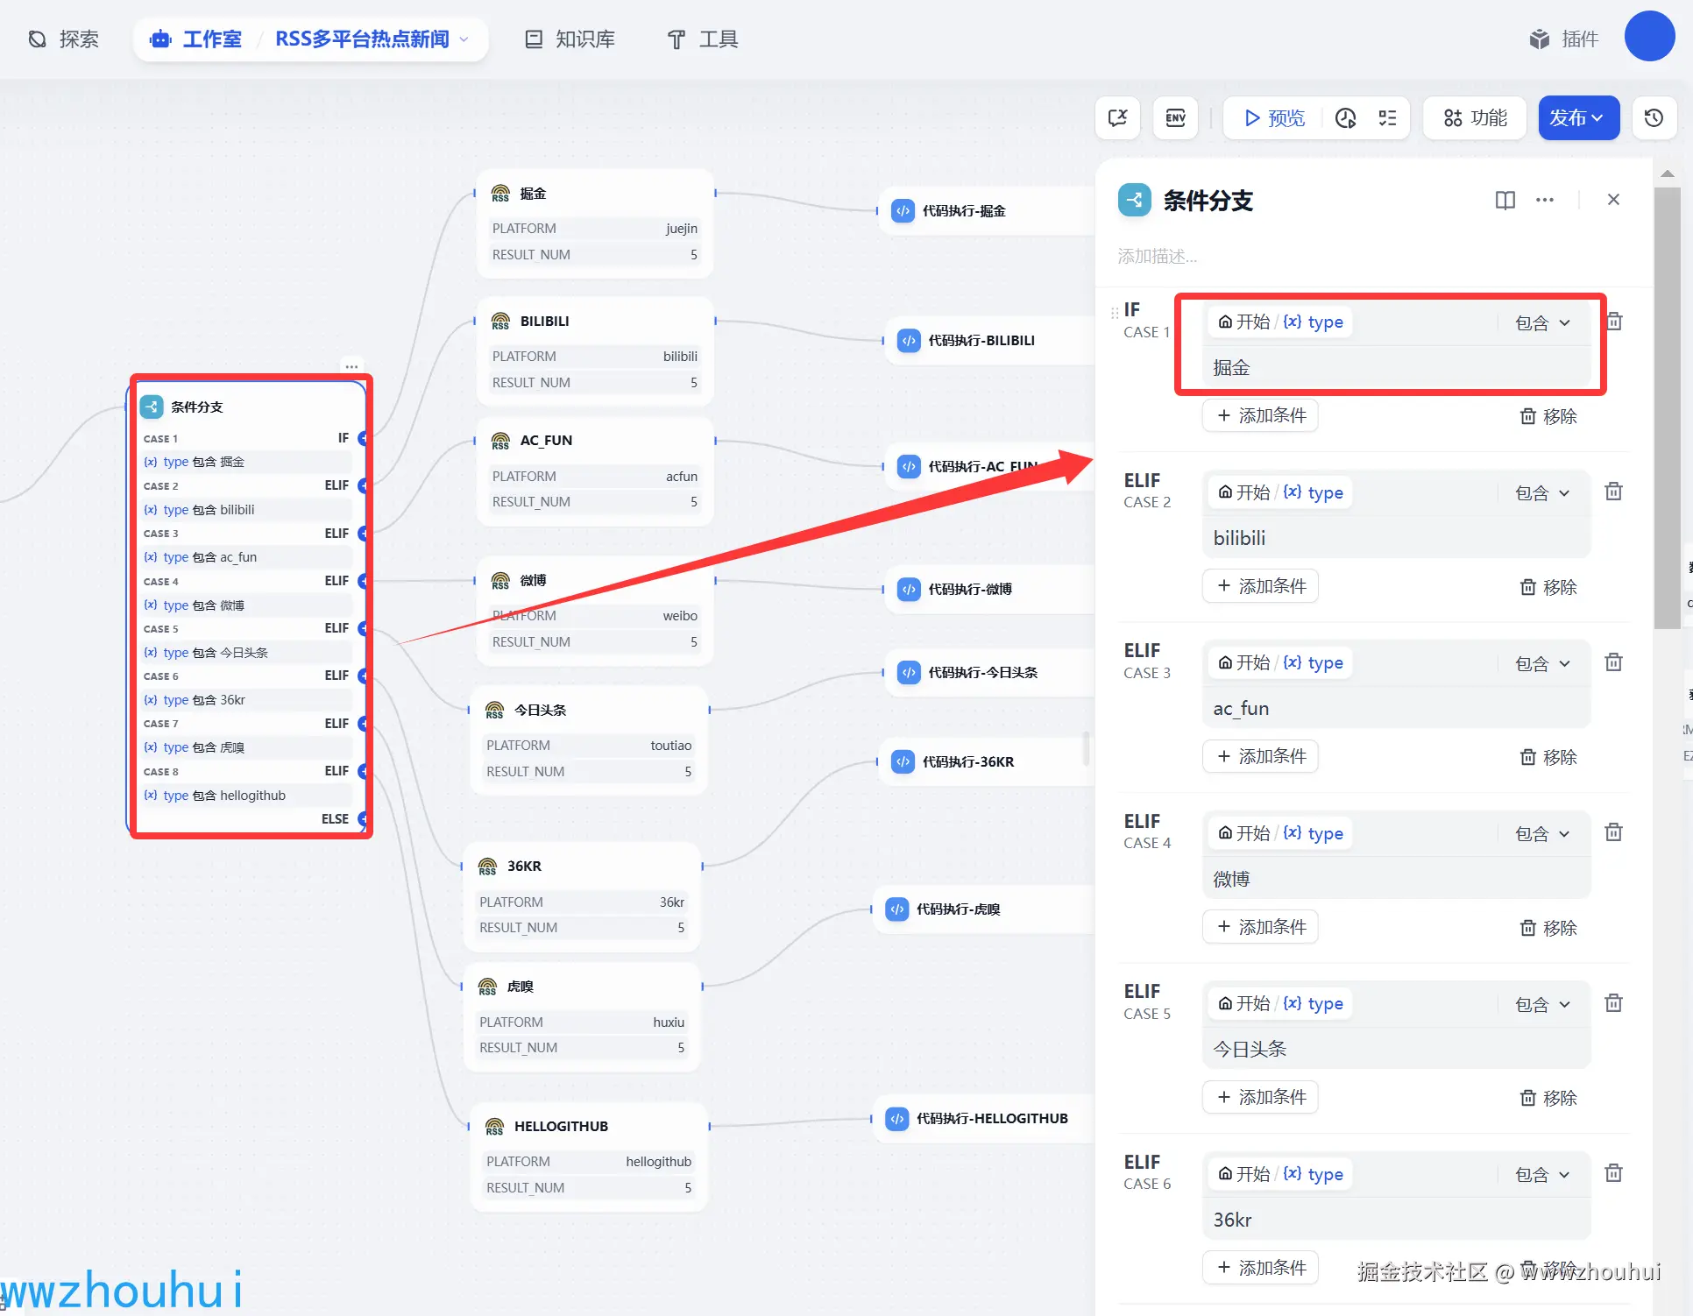The width and height of the screenshot is (1693, 1316).
Task: Select the 开始/type variable chip in CASE 1
Action: pyautogui.click(x=1280, y=322)
